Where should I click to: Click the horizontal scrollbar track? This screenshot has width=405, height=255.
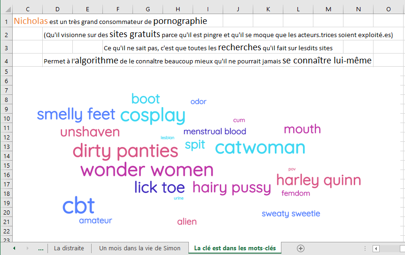click(392, 248)
